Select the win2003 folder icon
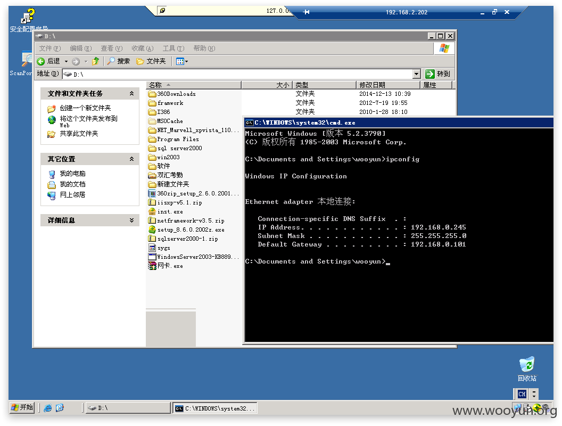 (152, 157)
